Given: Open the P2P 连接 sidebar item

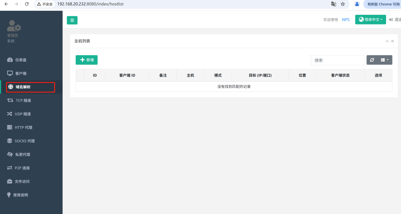Looking at the screenshot, I should pos(31,168).
